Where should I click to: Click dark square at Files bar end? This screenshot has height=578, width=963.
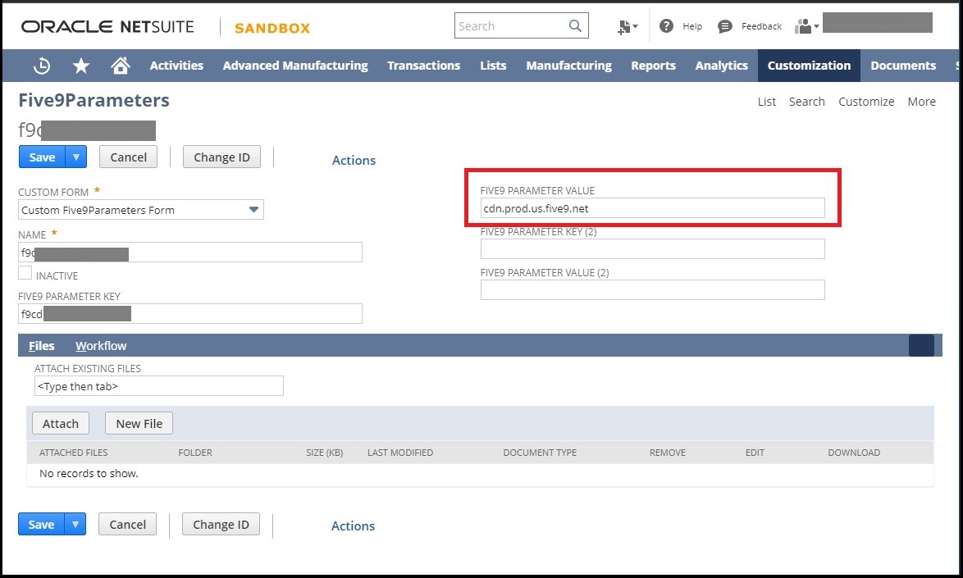click(921, 345)
